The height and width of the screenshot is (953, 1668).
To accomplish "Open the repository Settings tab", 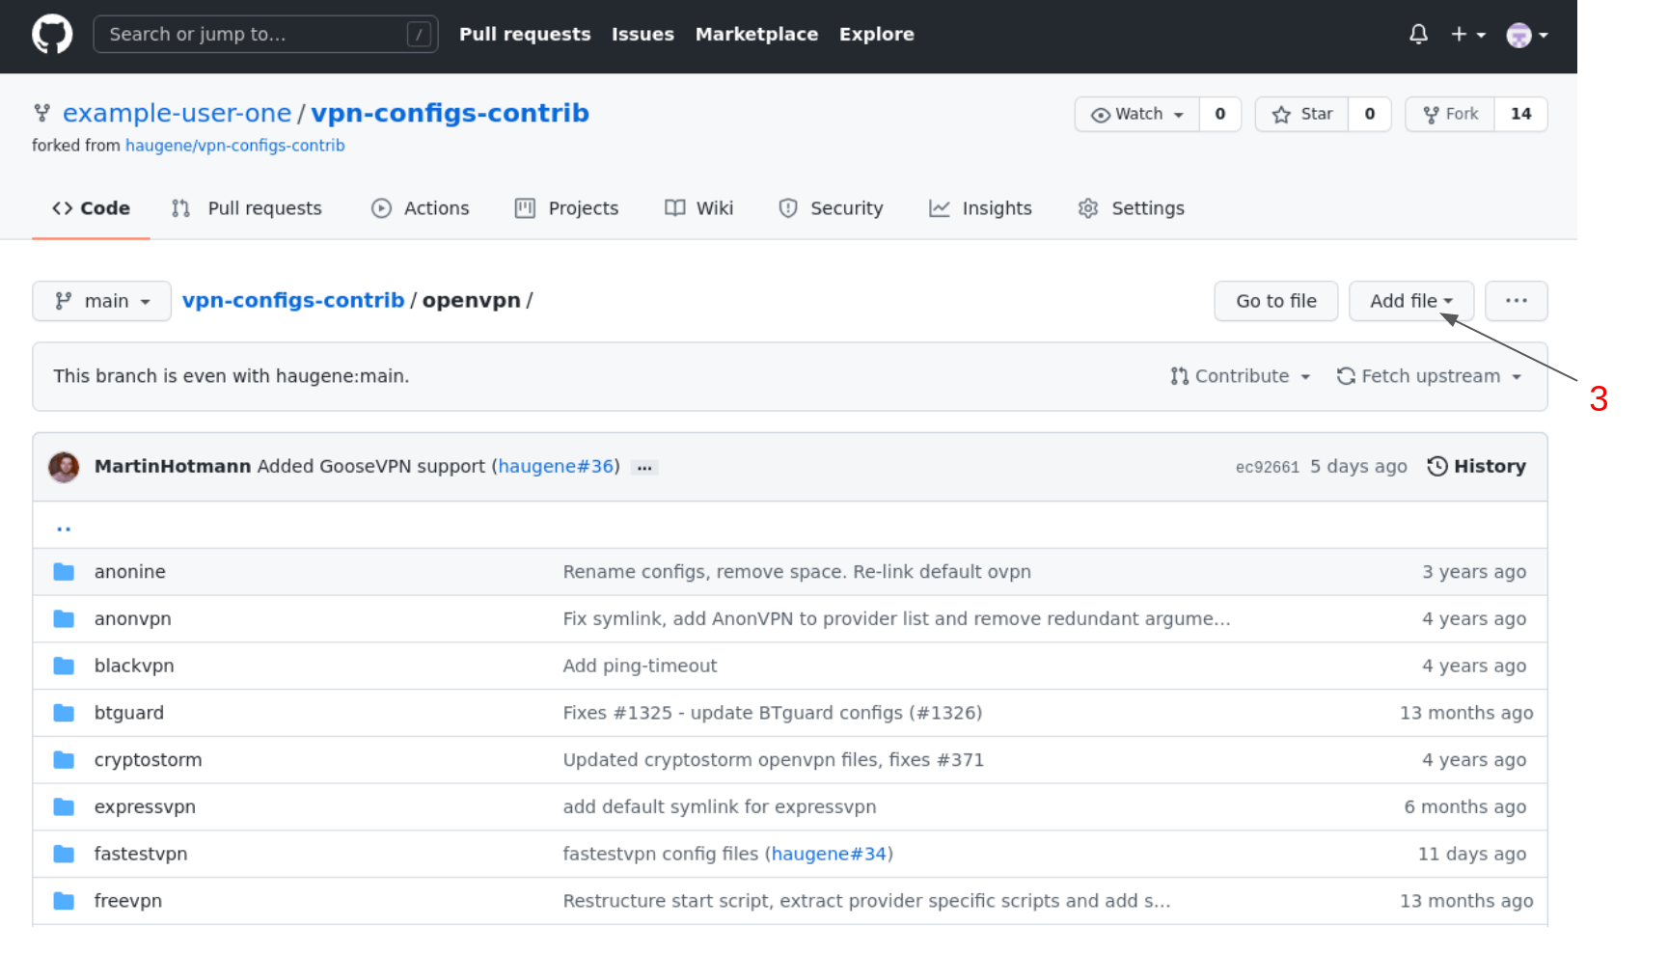I will (1131, 208).
